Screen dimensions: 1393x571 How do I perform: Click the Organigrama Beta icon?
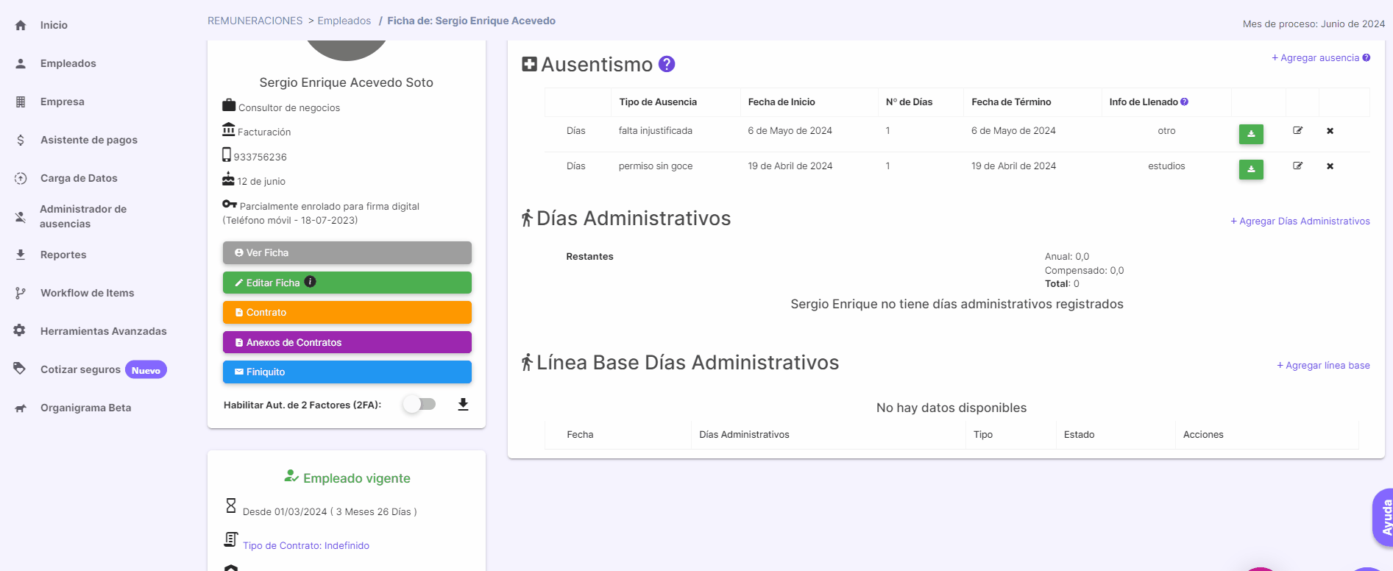click(x=21, y=408)
